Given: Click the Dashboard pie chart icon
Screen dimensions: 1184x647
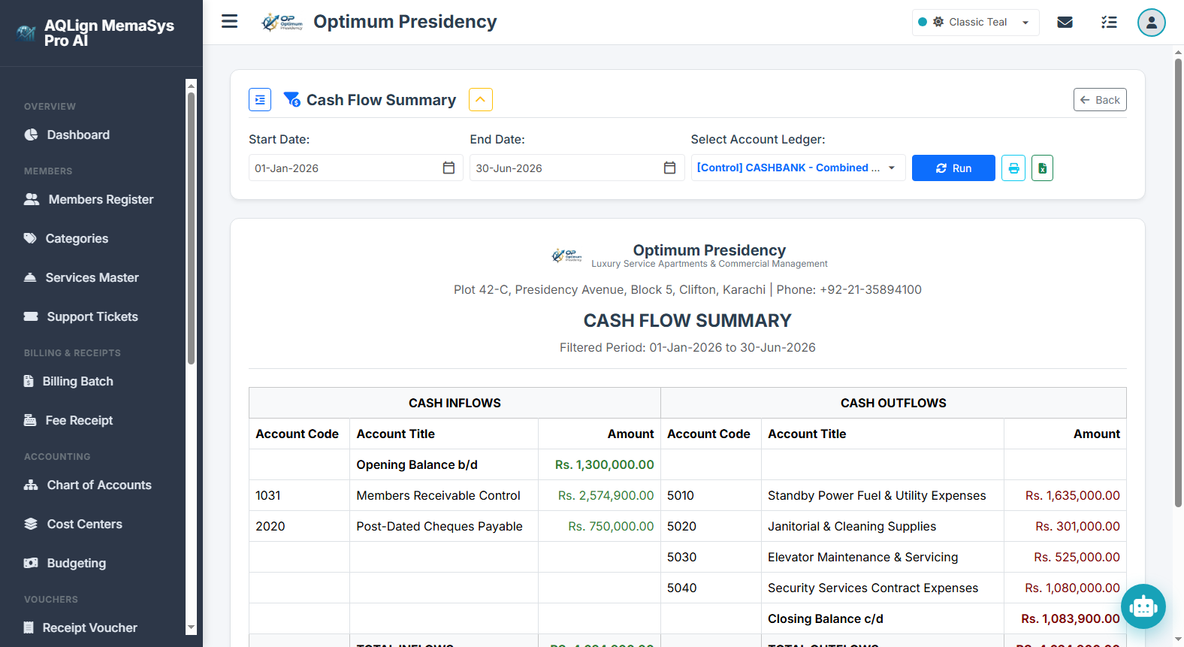Looking at the screenshot, I should click(31, 135).
